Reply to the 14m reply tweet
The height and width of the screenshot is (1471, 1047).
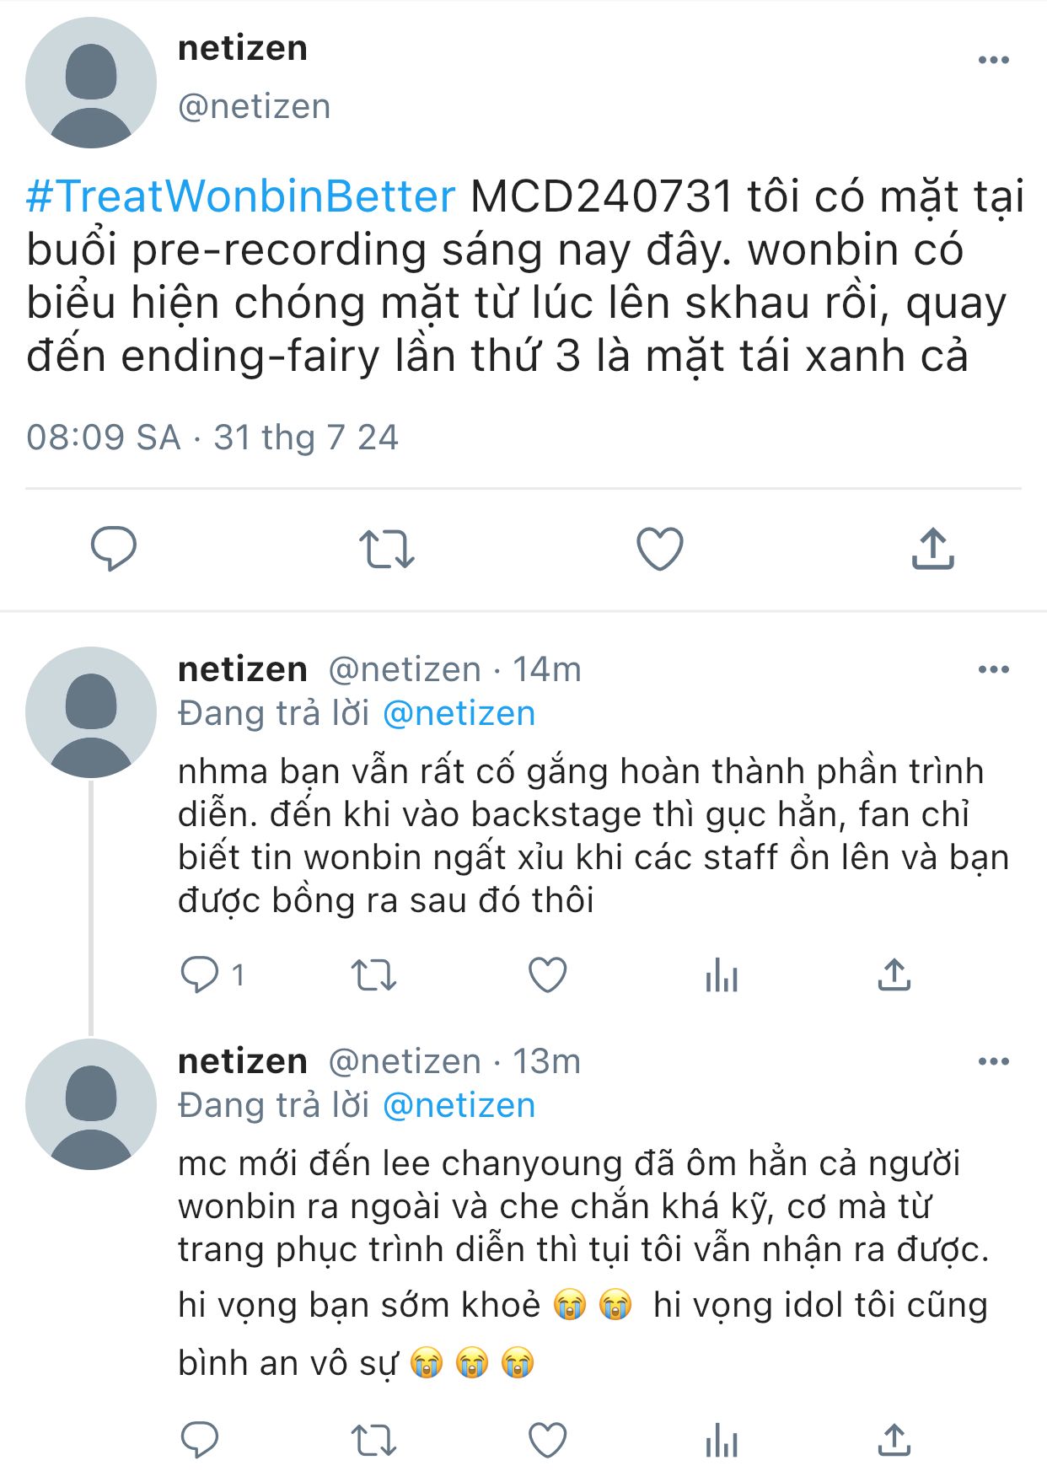point(199,975)
